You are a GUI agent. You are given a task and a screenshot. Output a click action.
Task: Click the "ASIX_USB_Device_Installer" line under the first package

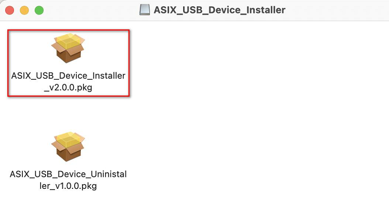click(68, 76)
